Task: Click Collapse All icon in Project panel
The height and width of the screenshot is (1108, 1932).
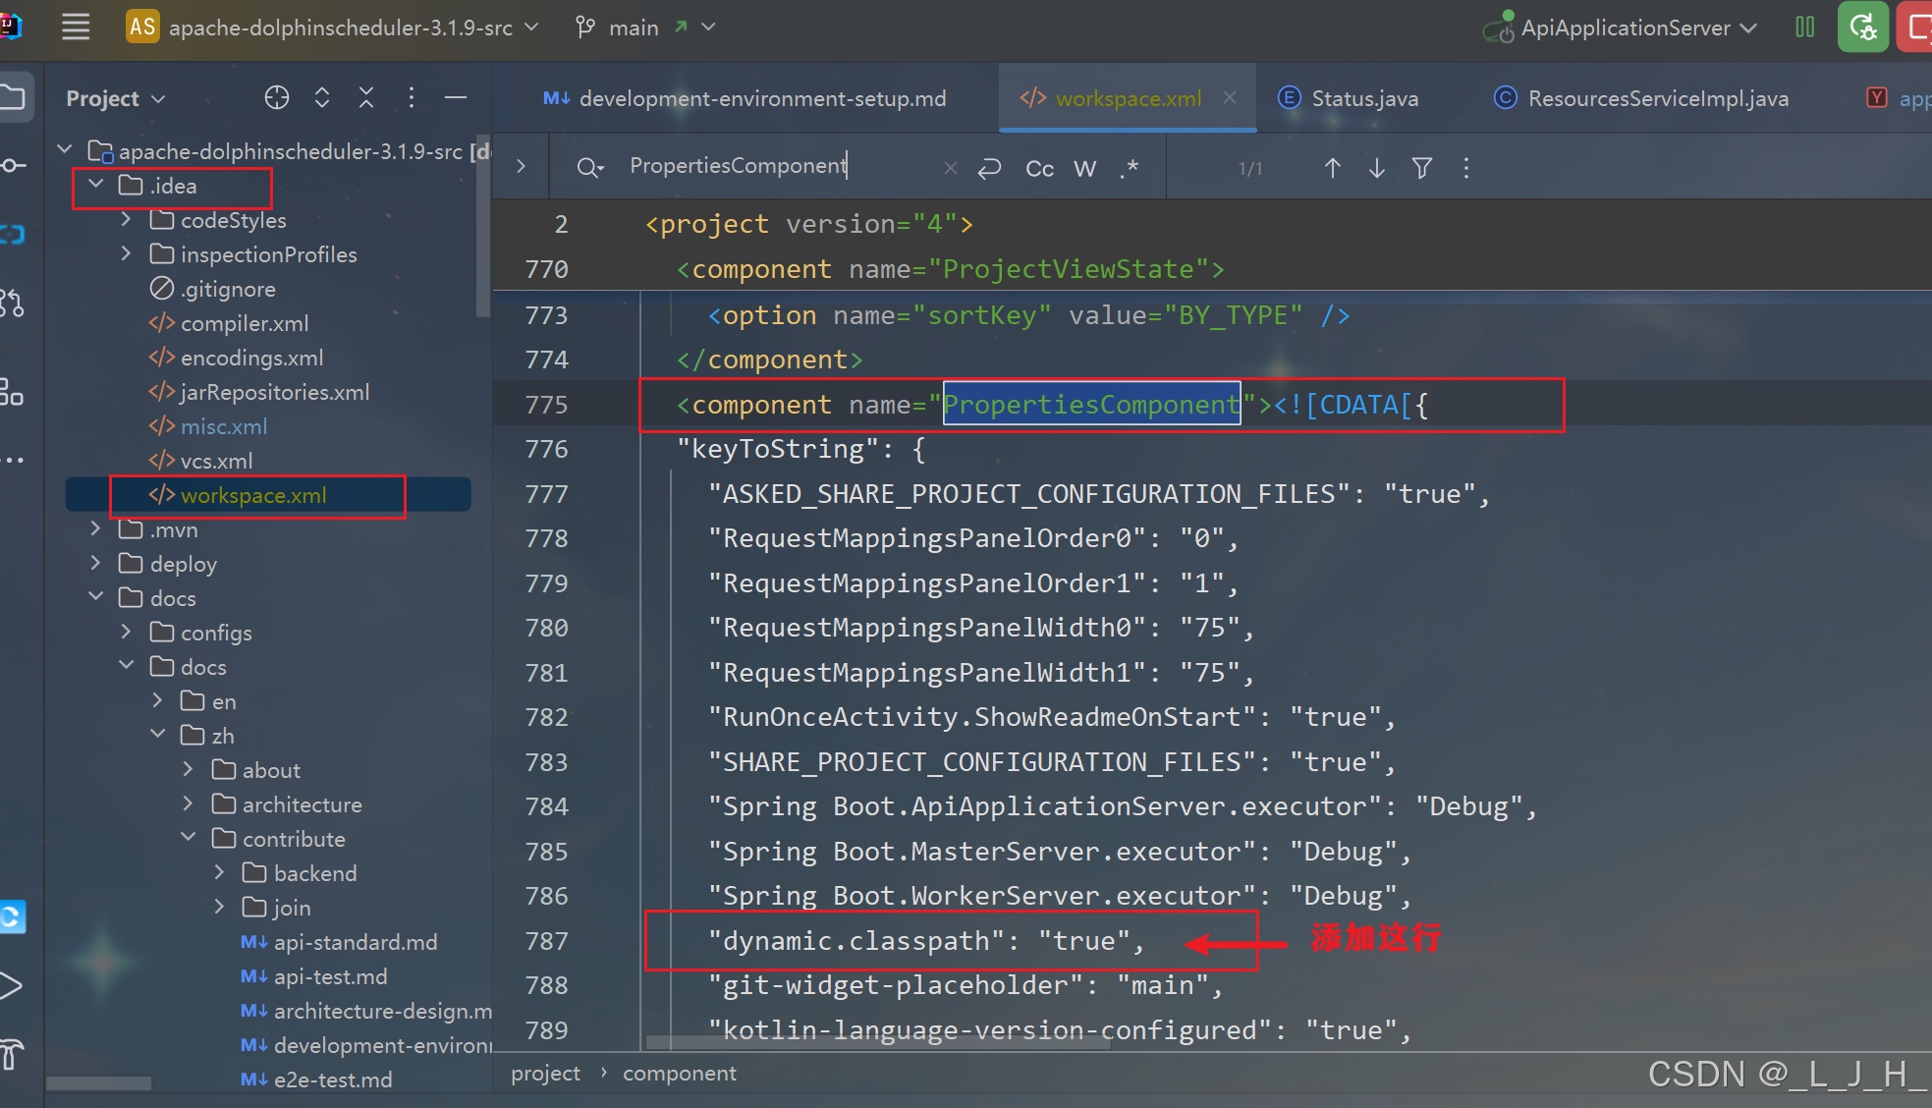Action: (366, 97)
